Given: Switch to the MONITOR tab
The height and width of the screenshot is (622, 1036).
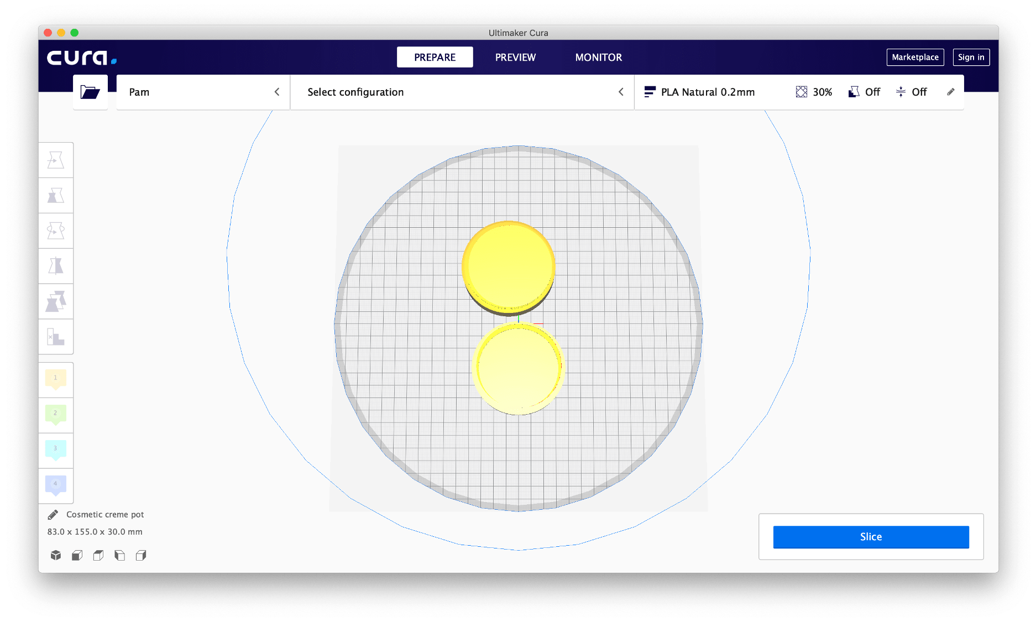Looking at the screenshot, I should 598,58.
